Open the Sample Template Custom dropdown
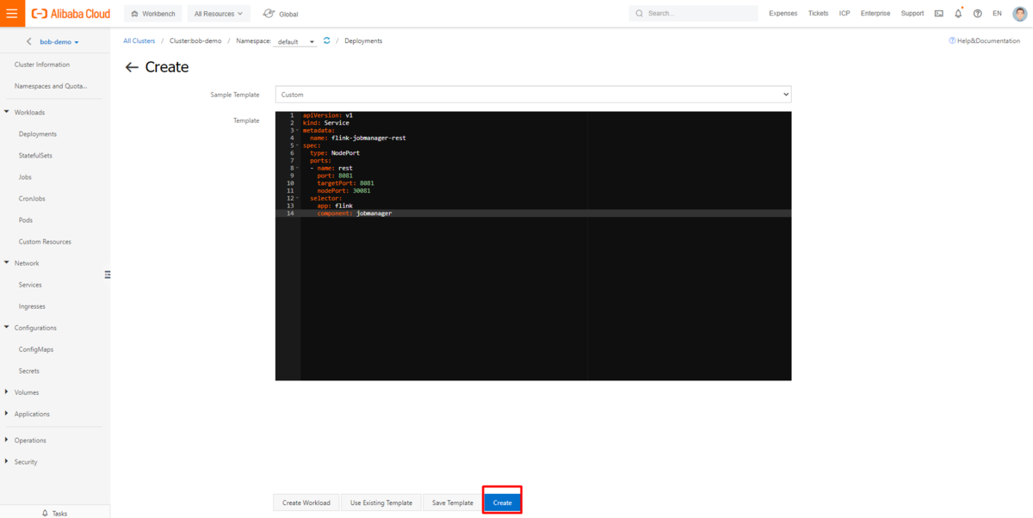 [x=533, y=95]
